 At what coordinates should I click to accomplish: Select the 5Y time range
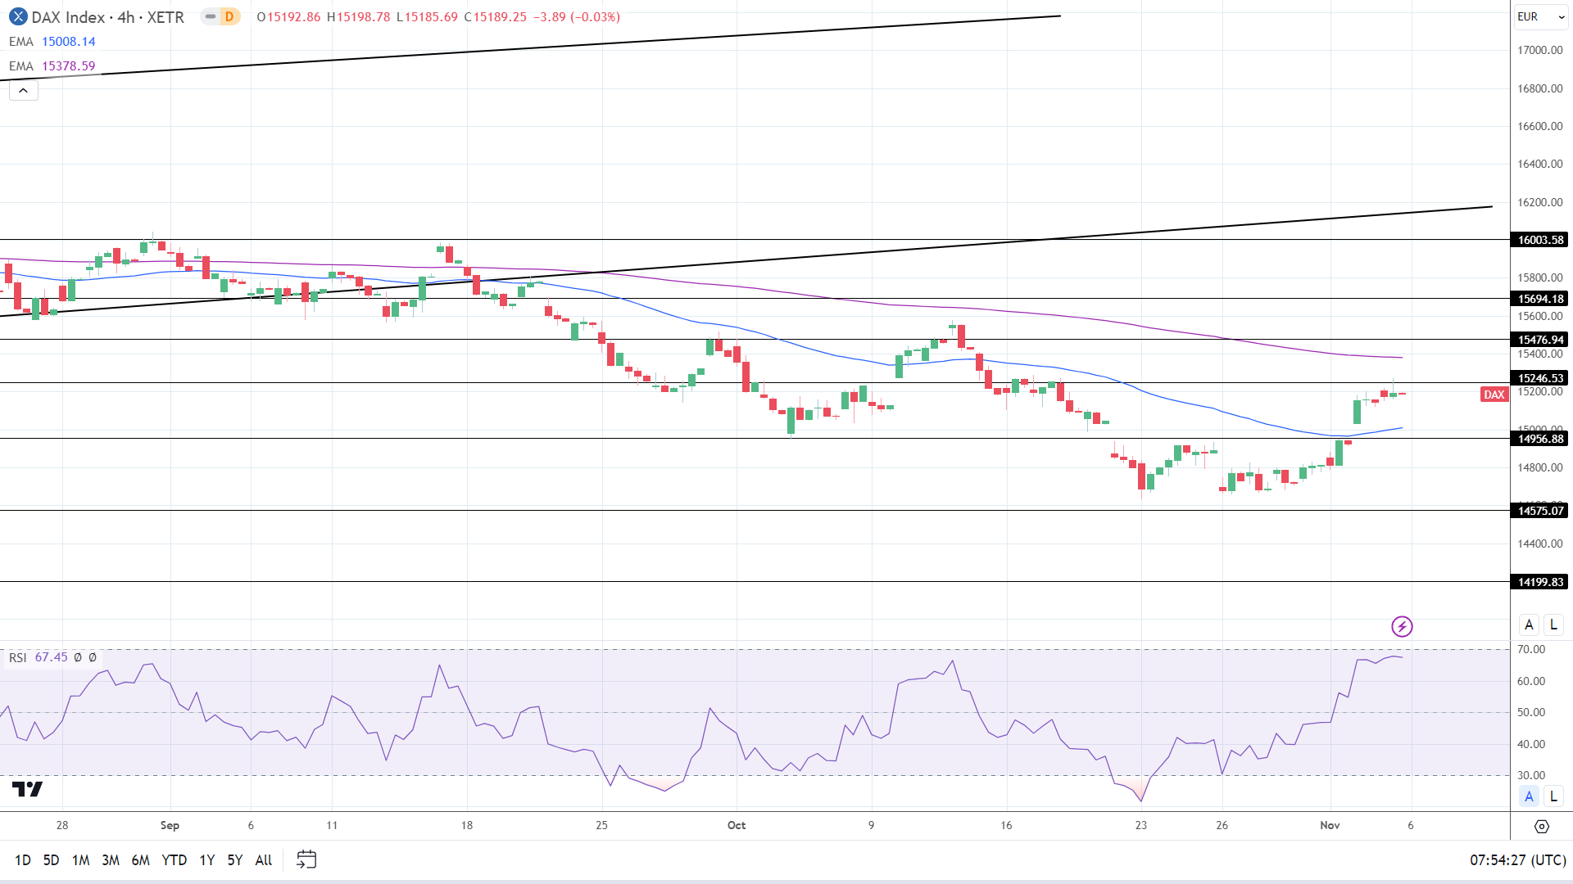click(235, 860)
